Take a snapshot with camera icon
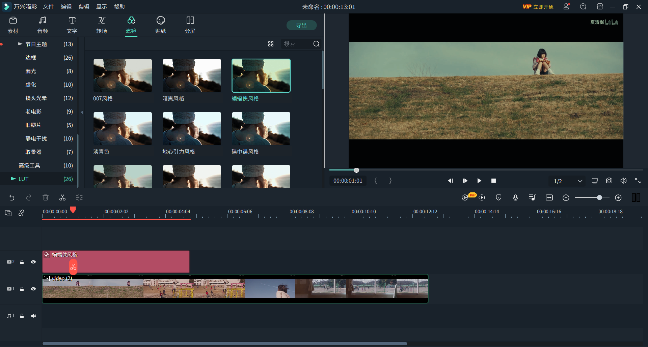Screen dimensions: 648x347 pos(609,181)
